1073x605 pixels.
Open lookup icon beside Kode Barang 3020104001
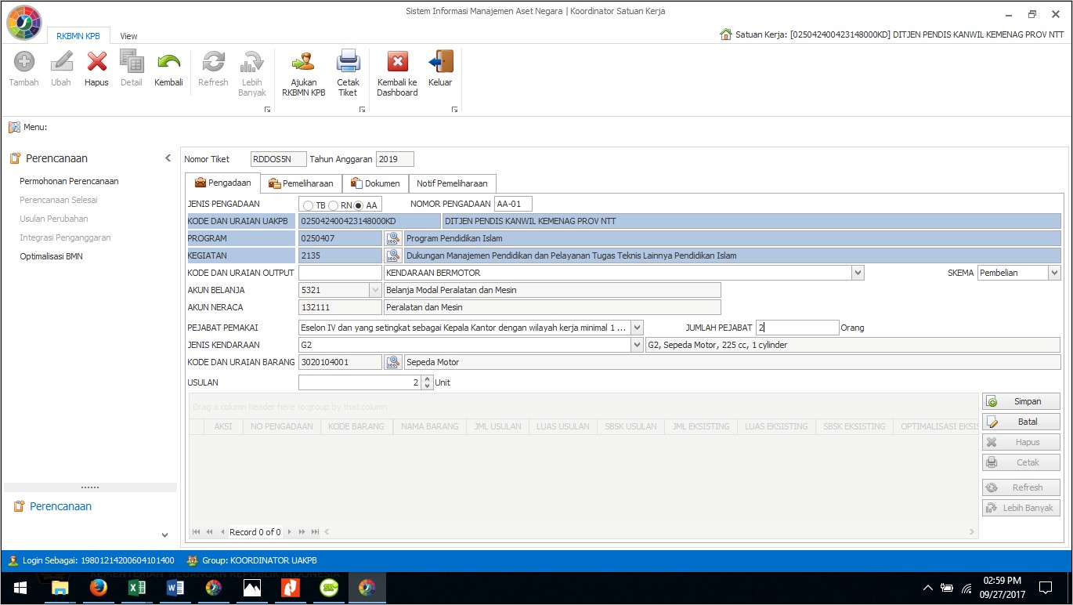(393, 362)
